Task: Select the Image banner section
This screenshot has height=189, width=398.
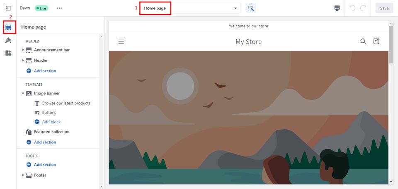Action: point(47,93)
